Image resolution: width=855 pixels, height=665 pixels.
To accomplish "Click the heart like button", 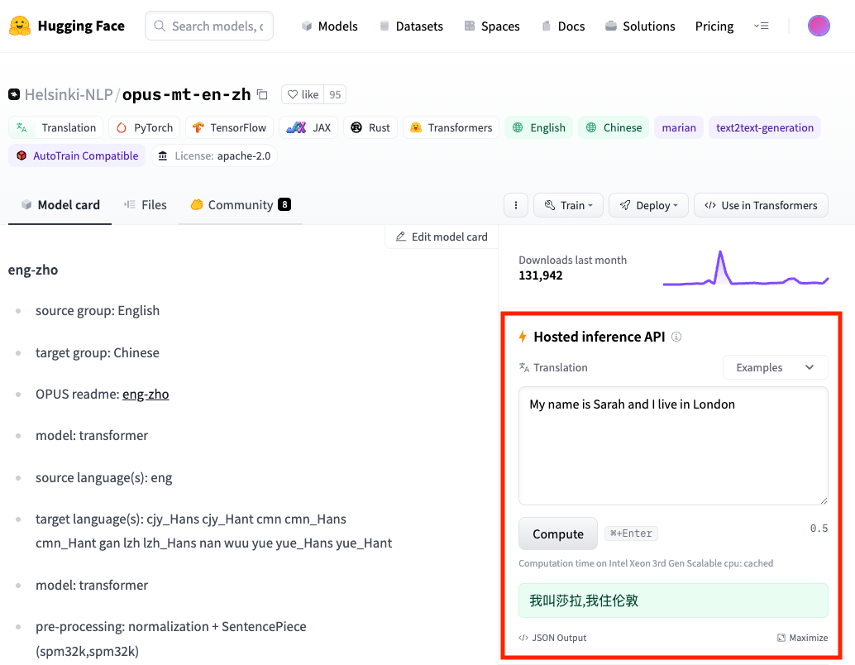I will tap(303, 94).
